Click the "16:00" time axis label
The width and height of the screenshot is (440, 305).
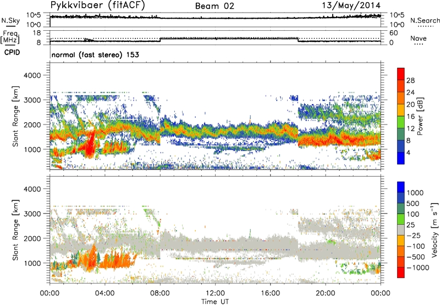(x=270, y=293)
